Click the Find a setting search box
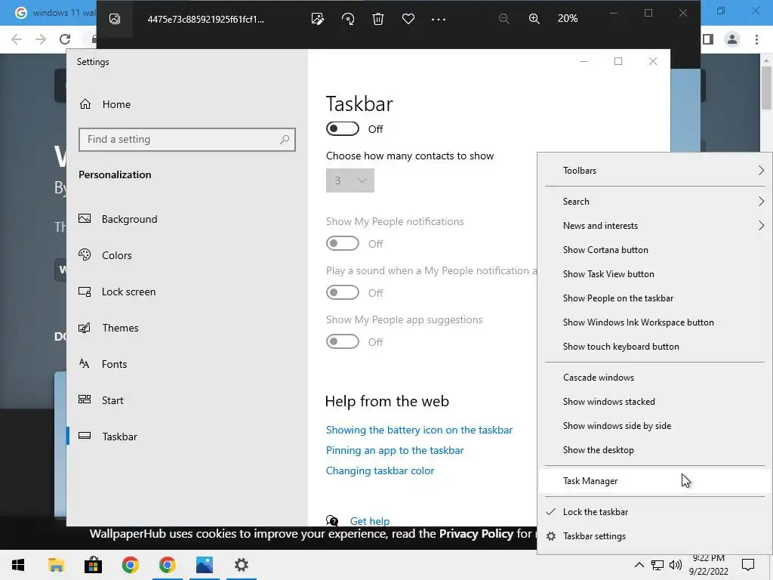The height and width of the screenshot is (580, 773). (187, 140)
